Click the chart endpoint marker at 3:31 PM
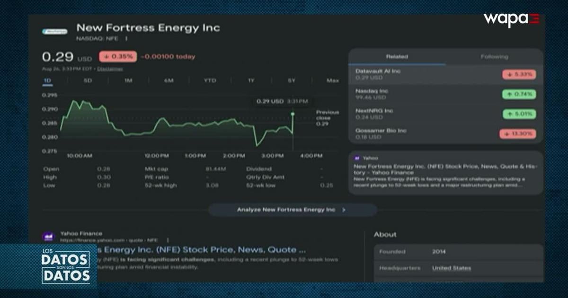This screenshot has height=298, width=568. [293, 114]
